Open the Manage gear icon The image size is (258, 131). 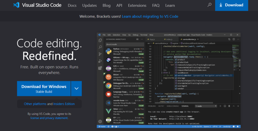tap(100, 121)
